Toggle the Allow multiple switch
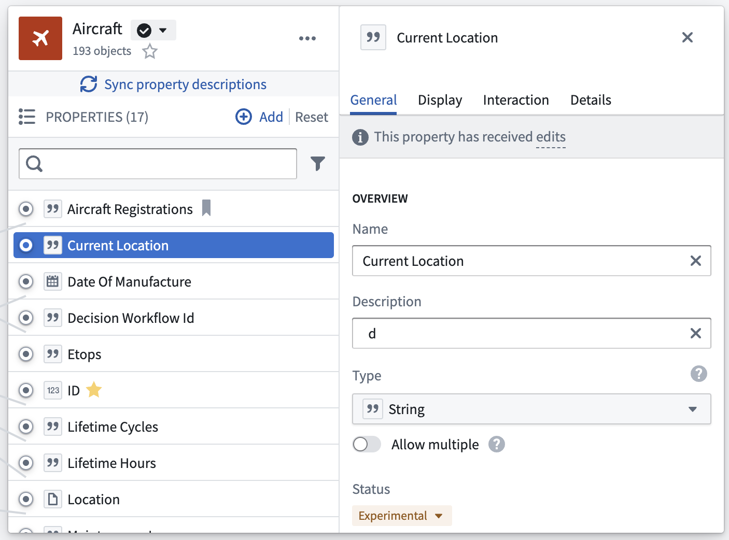729x540 pixels. pyautogui.click(x=367, y=444)
